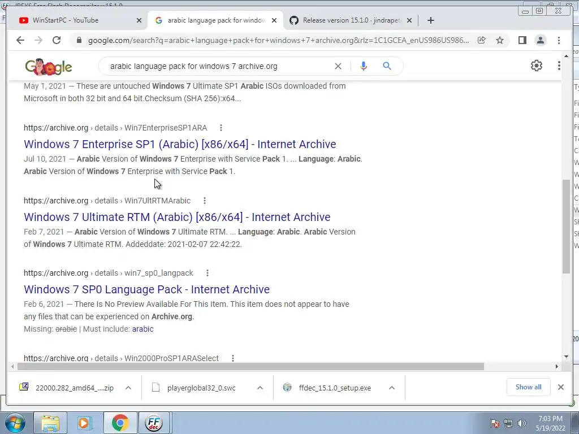The width and height of the screenshot is (579, 434).
Task: Expand options for 22000.282_amd64 zip download
Action: tap(128, 388)
